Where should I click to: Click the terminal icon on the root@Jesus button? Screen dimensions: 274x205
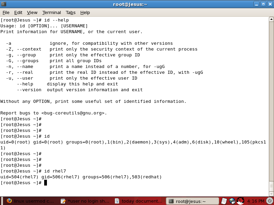tap(171, 201)
